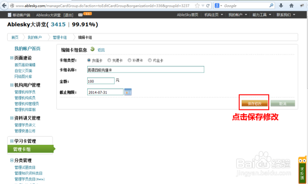Click the 卡组名称 text field
This screenshot has width=308, height=184.
tap(145, 69)
